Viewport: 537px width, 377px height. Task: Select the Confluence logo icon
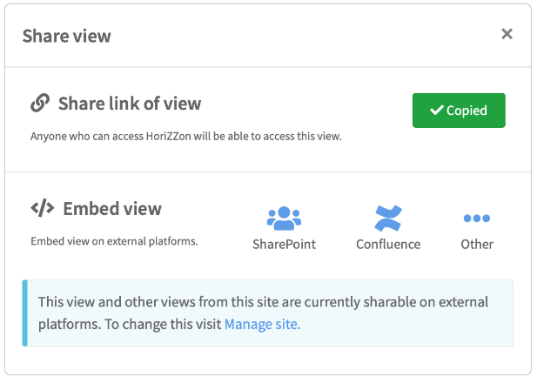pyautogui.click(x=388, y=218)
